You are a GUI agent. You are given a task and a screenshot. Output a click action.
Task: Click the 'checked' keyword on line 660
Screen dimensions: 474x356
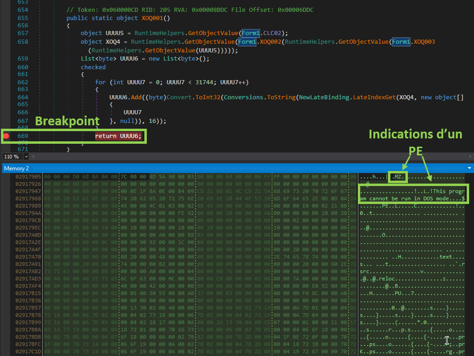[93, 68]
